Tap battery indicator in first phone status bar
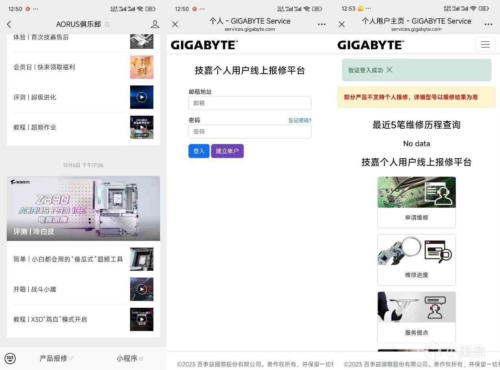This screenshot has width=500, height=370. (150, 9)
